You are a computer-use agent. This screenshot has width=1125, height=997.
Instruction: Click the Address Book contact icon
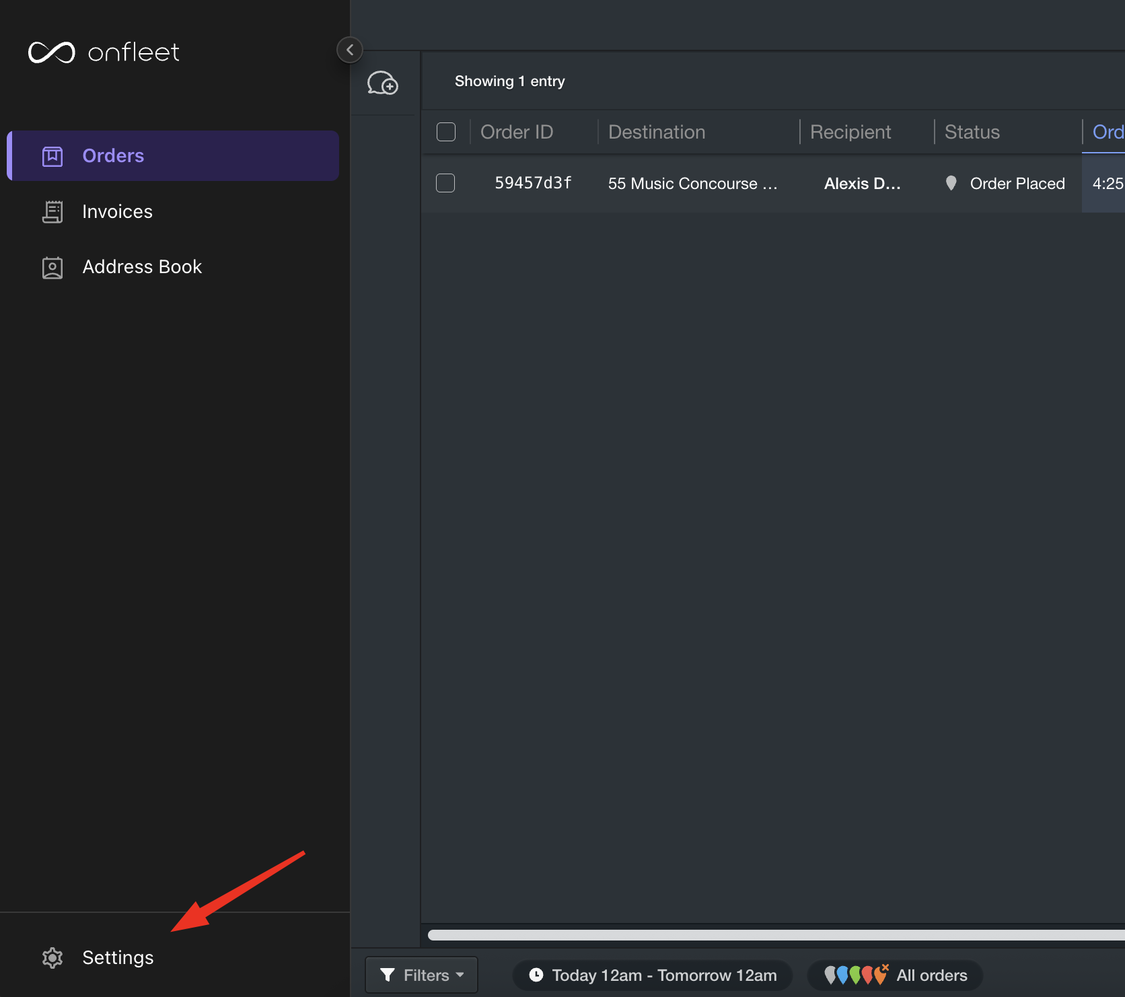coord(52,267)
